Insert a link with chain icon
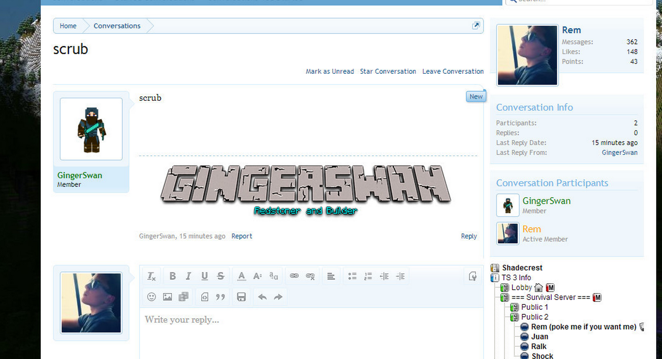 click(294, 276)
